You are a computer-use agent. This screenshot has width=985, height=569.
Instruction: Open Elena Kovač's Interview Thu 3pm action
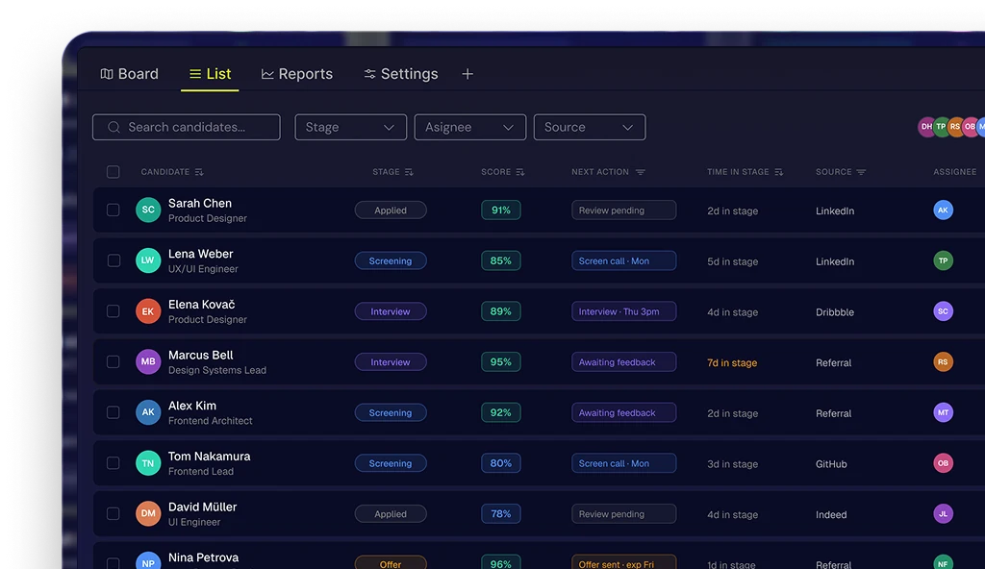623,310
